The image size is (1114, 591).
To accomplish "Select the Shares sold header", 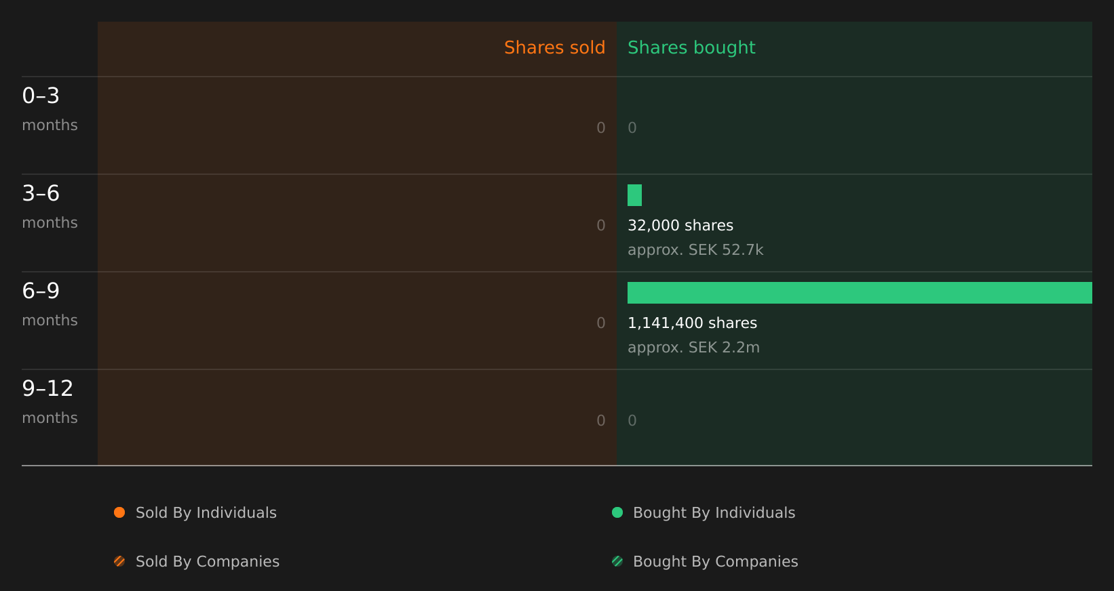I will point(554,47).
